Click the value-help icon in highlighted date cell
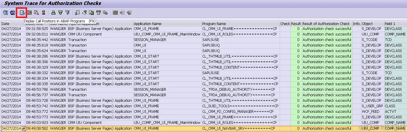Viewport: 407px width, 132px height. pos(24,129)
